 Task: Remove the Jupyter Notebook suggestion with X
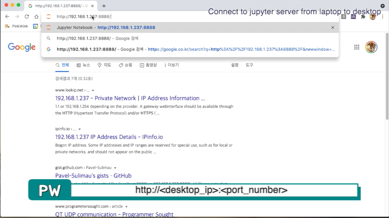point(332,27)
